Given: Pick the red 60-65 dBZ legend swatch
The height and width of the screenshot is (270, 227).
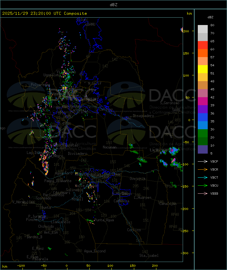Looking at the screenshot, I should click(x=203, y=45).
